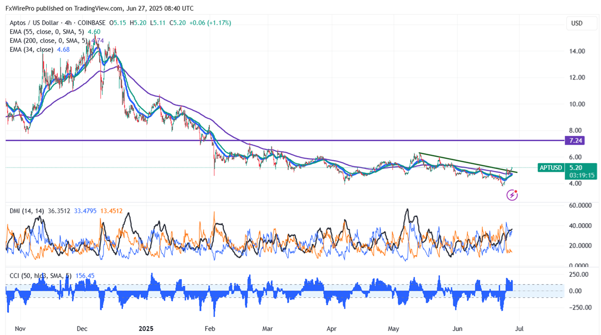This screenshot has width=601, height=335.
Task: Select the EMA (200, close, 0, SMA, 5) legend
Action: [x=49, y=41]
